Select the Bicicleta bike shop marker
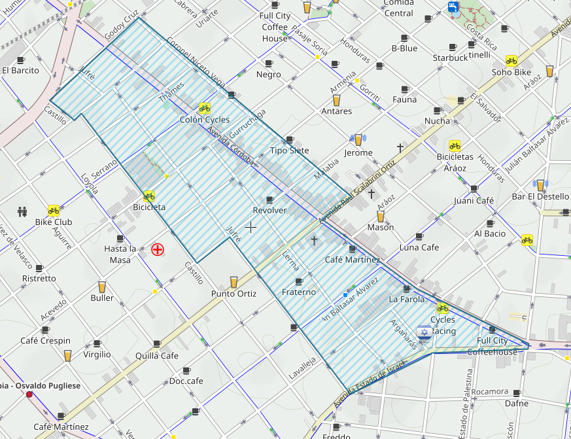Viewport: 571px width, 439px height. 148,196
